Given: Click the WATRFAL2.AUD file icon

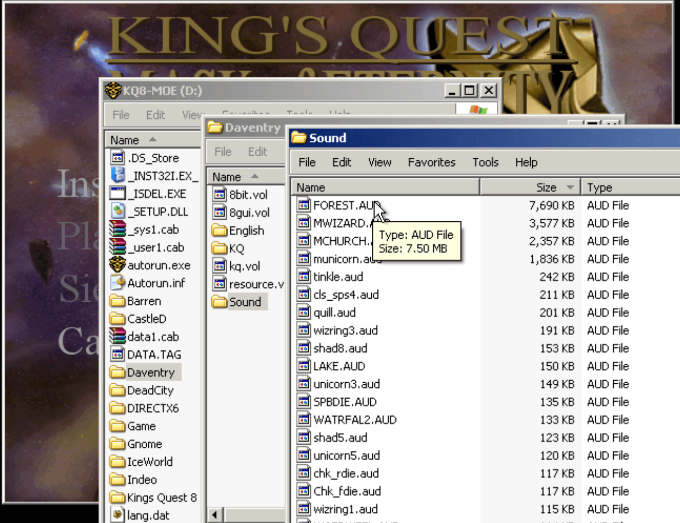Looking at the screenshot, I should pyautogui.click(x=303, y=420).
